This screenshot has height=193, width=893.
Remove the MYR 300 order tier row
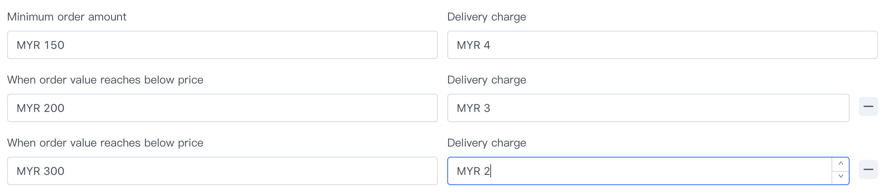click(868, 170)
